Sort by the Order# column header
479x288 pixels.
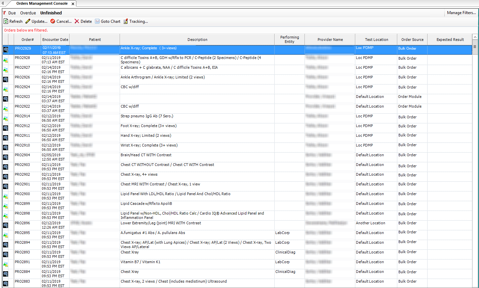tap(28, 40)
